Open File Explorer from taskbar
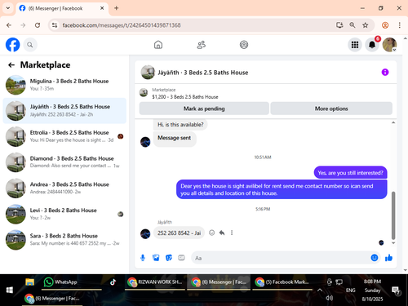Image resolution: width=408 pixels, height=306 pixels. (29, 282)
